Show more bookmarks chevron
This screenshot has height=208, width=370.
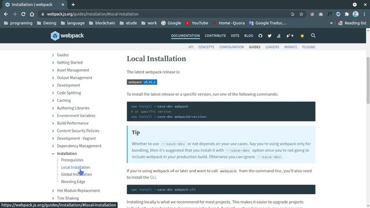coord(331,23)
